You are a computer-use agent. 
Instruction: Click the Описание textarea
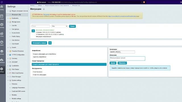point(127,58)
